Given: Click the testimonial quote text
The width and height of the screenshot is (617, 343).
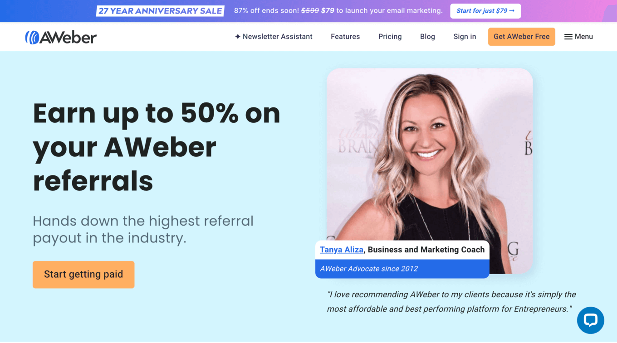Looking at the screenshot, I should pyautogui.click(x=451, y=302).
